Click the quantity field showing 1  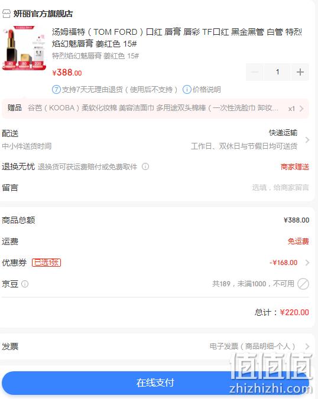(x=277, y=72)
